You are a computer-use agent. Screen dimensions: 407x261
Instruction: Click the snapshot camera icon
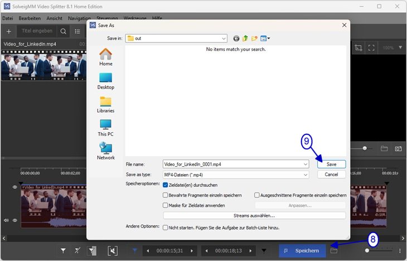(398, 148)
